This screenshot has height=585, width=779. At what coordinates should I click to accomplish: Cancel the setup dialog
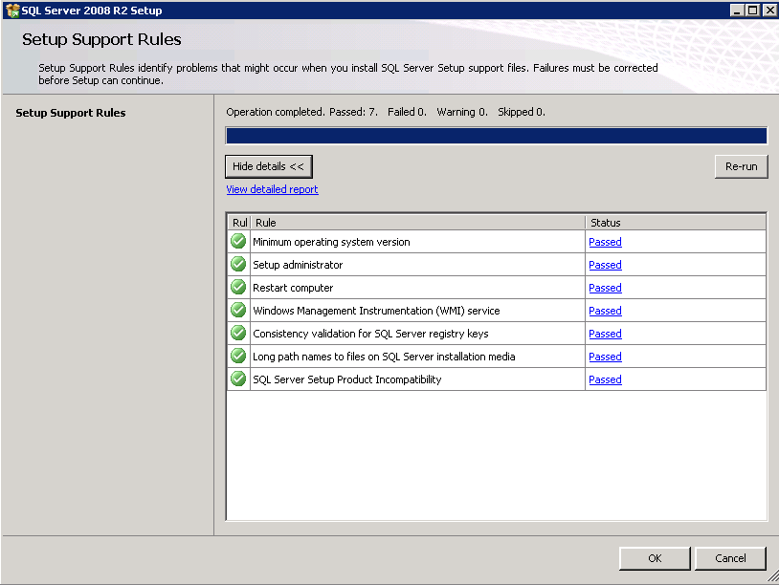(x=730, y=558)
